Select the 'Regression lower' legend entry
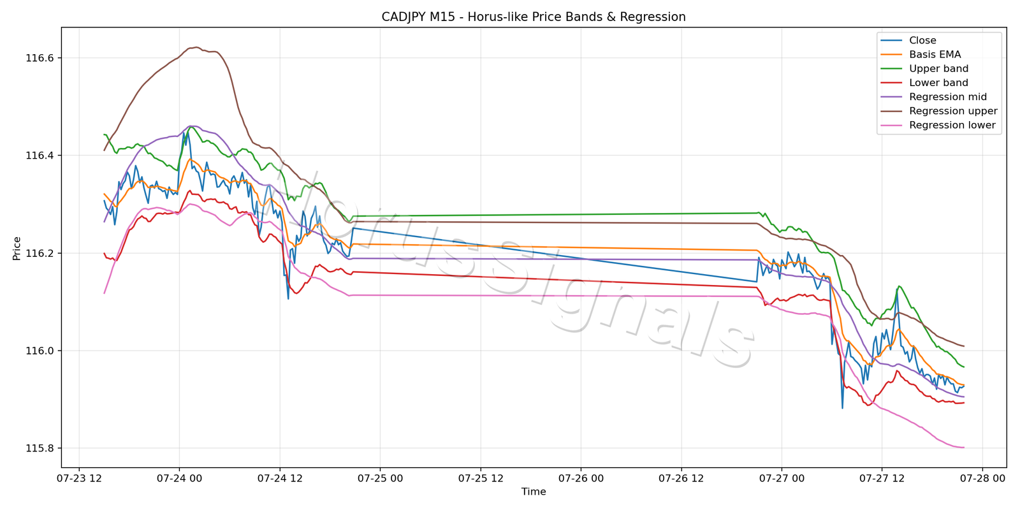The height and width of the screenshot is (510, 1020). [x=938, y=125]
